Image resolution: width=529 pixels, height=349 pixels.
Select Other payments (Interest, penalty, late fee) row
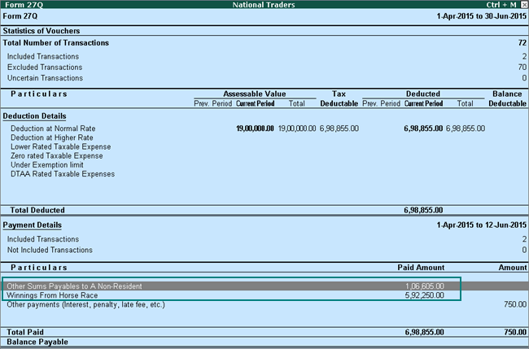(x=264, y=304)
